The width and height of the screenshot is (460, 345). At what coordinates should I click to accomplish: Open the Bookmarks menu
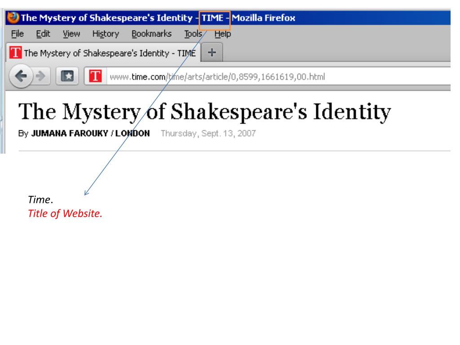tap(151, 34)
